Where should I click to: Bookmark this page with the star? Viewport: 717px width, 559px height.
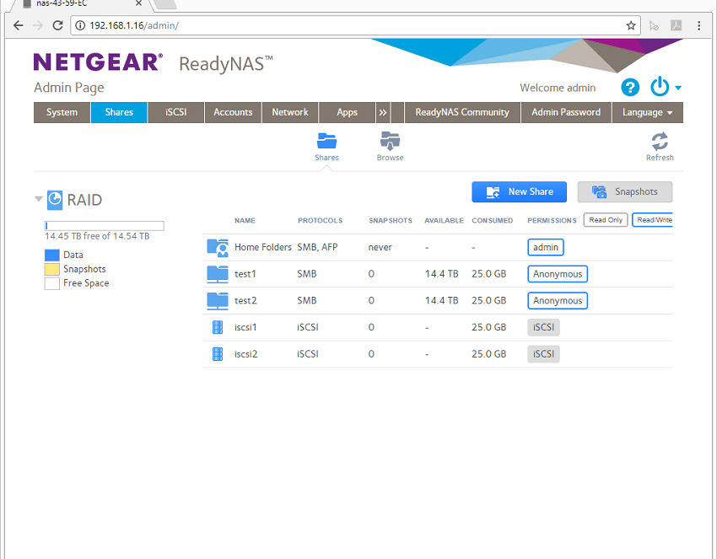click(x=631, y=25)
